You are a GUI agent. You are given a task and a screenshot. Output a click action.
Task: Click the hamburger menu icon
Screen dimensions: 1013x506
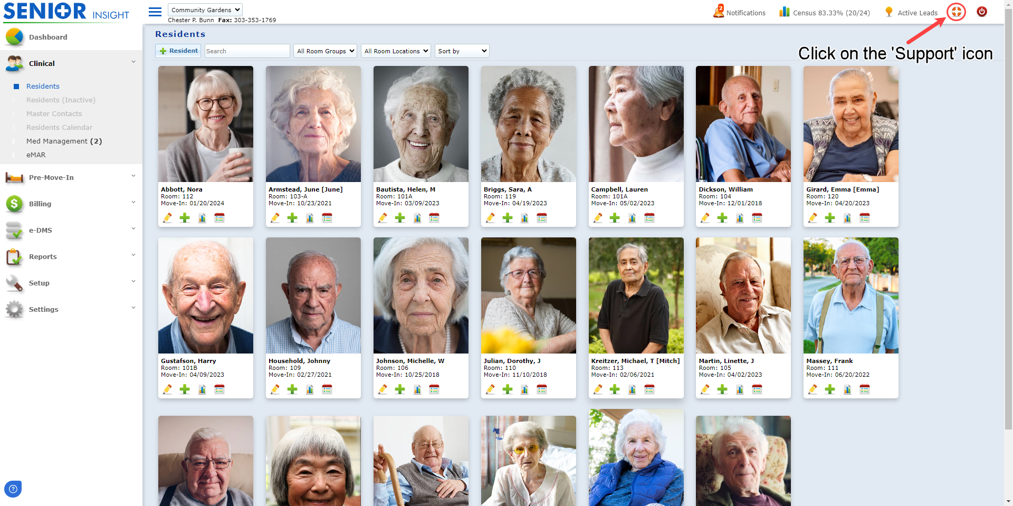pyautogui.click(x=155, y=12)
